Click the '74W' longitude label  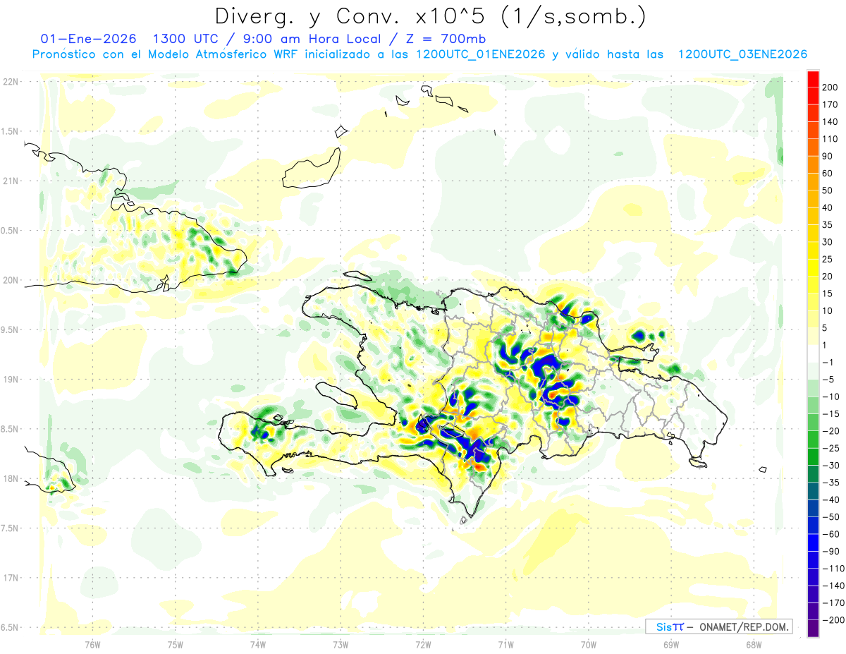(x=258, y=645)
